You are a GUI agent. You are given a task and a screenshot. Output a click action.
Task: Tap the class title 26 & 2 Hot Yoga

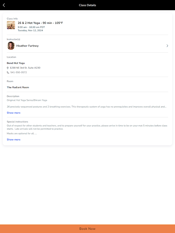pos(40,23)
